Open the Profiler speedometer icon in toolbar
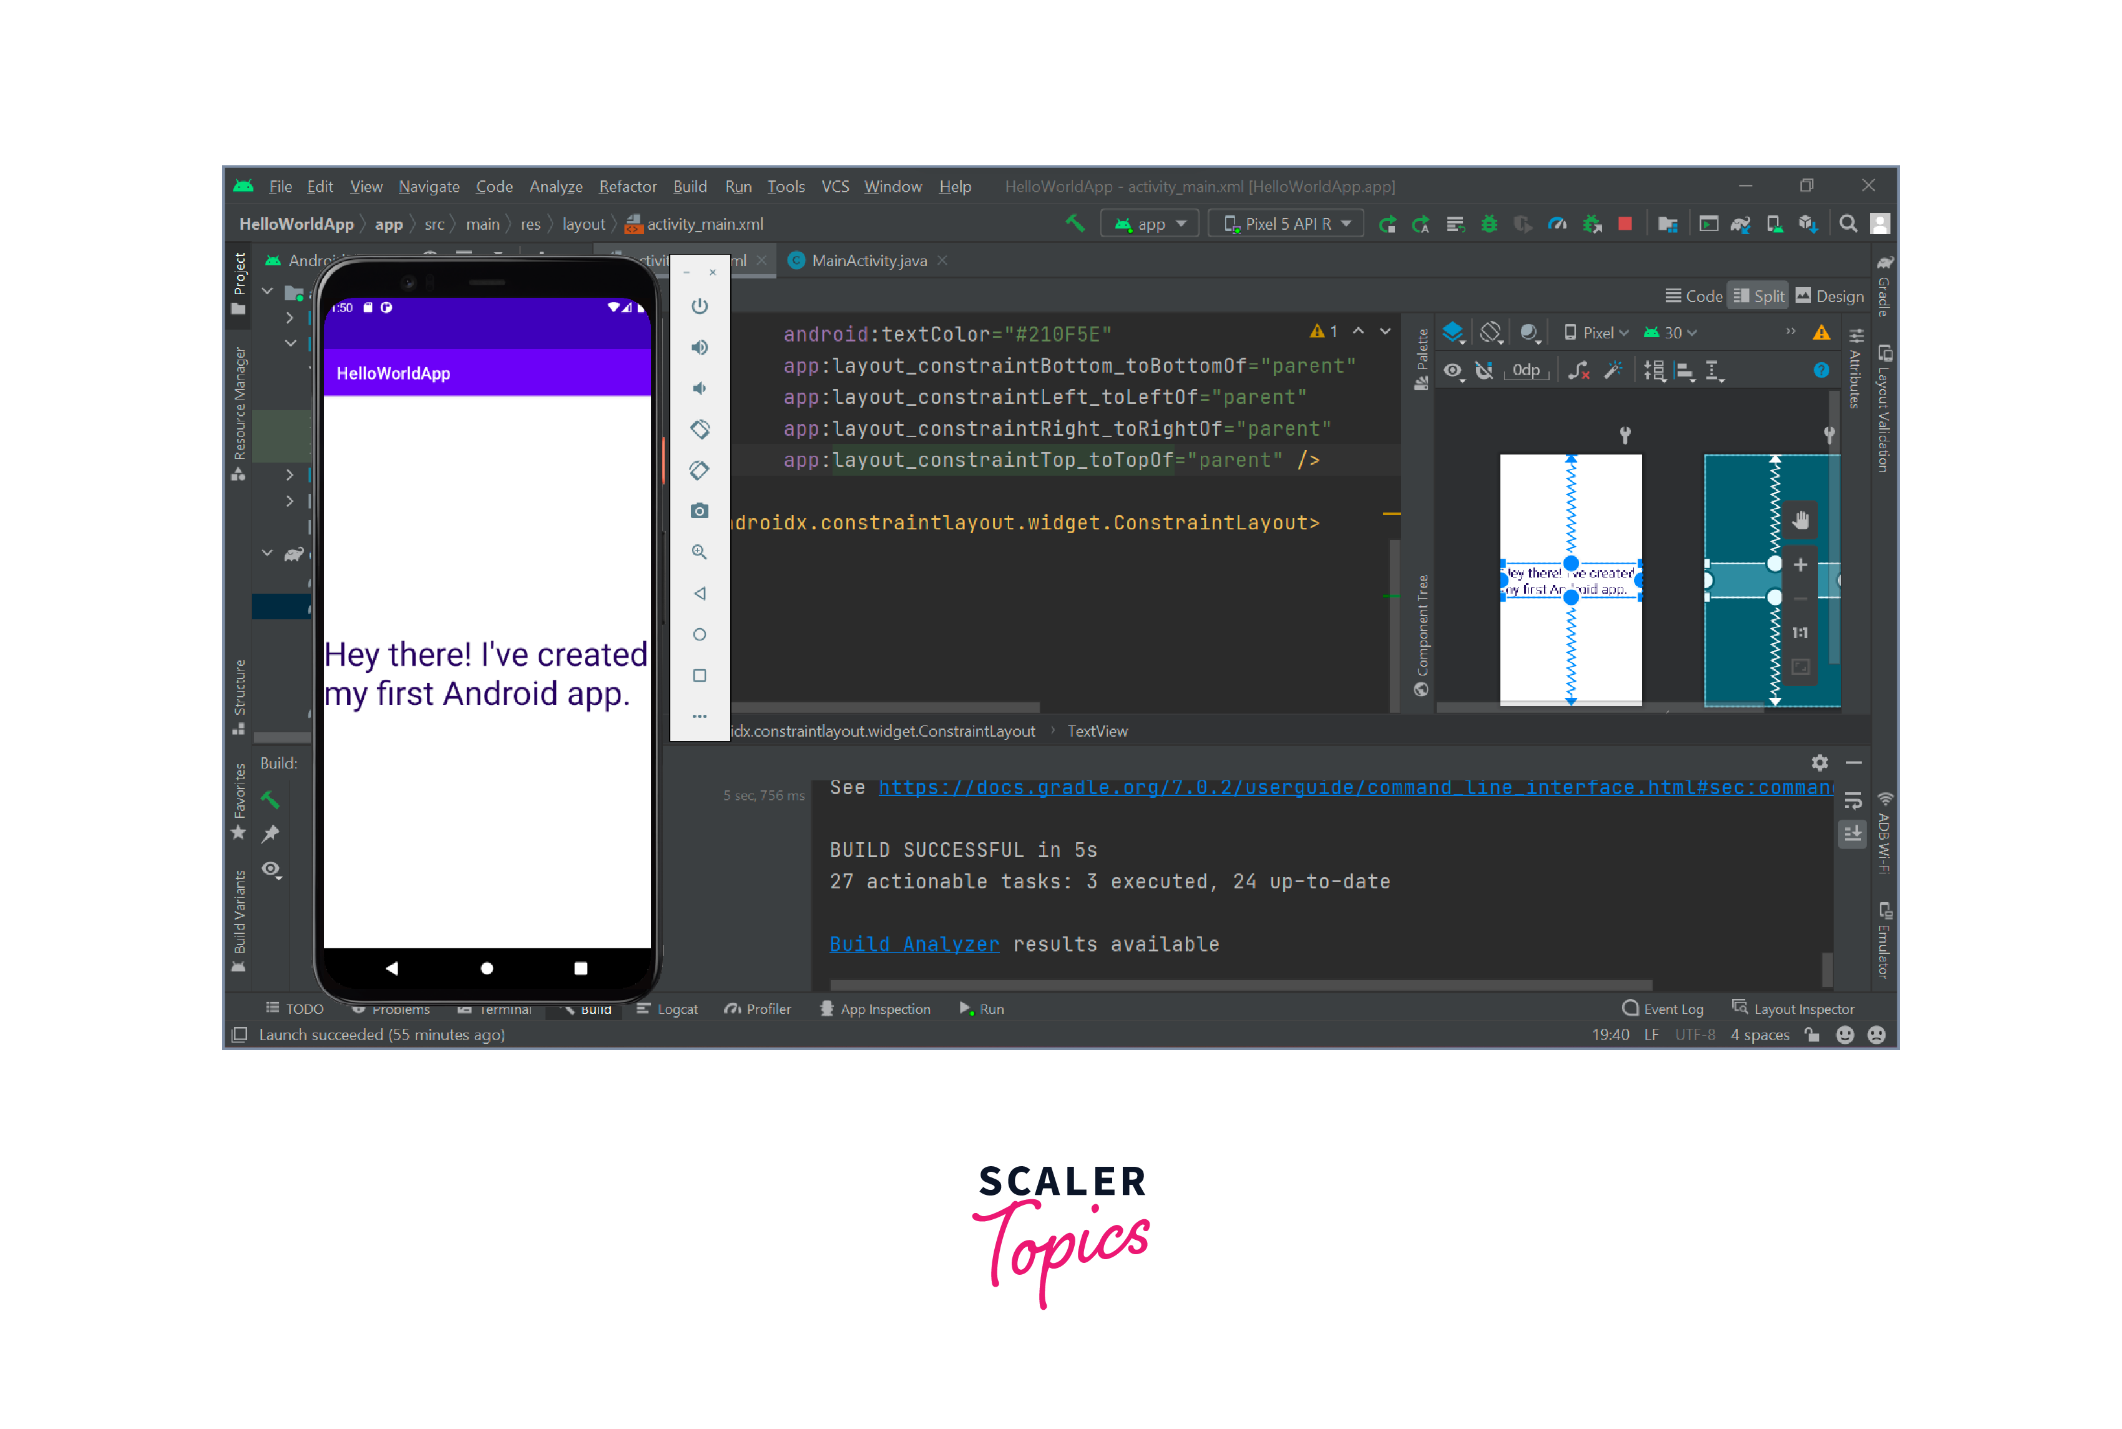The width and height of the screenshot is (2122, 1429). point(1557,223)
